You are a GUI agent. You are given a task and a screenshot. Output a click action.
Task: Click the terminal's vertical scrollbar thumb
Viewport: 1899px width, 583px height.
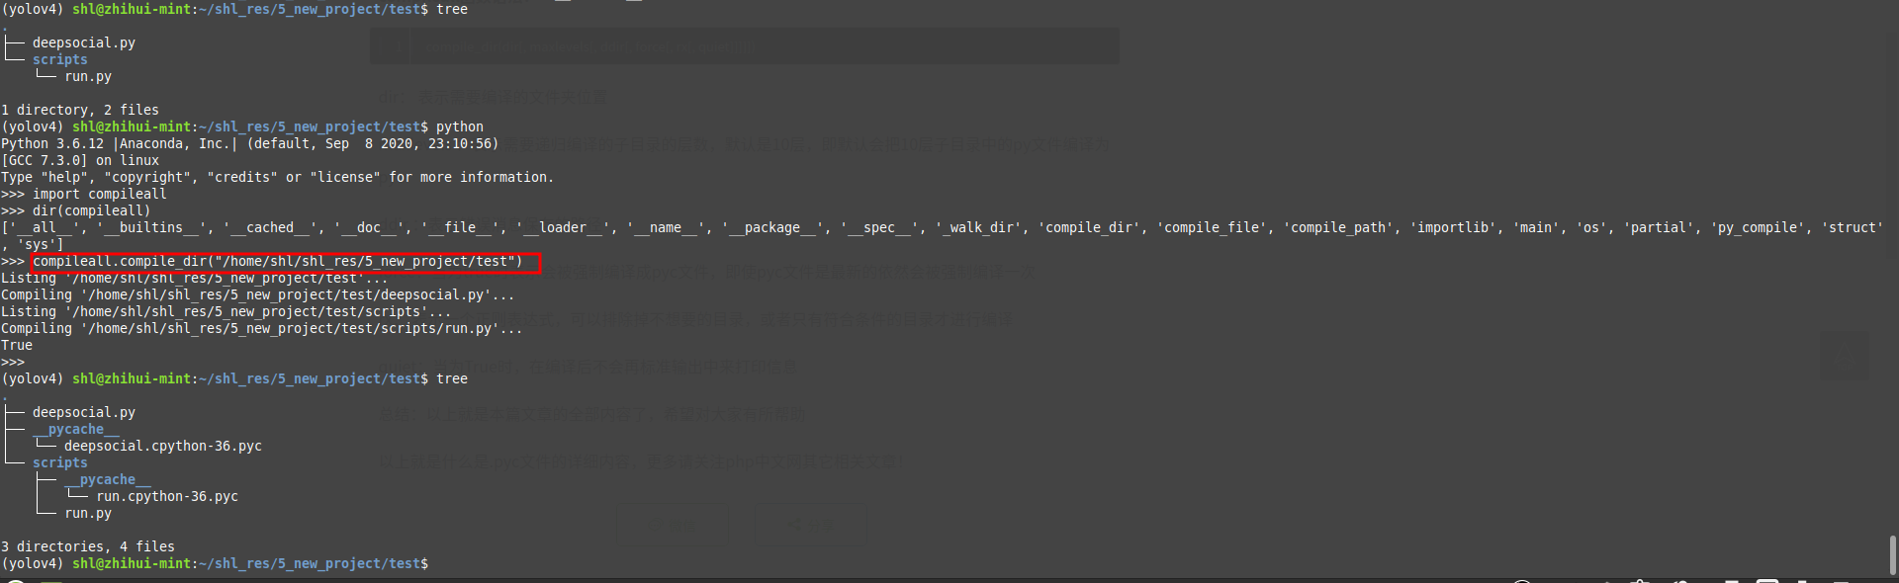click(1892, 554)
